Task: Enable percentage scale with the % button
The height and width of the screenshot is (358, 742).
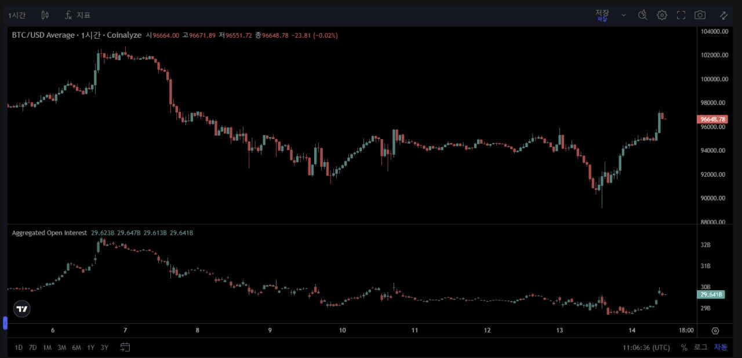Action: tap(684, 347)
